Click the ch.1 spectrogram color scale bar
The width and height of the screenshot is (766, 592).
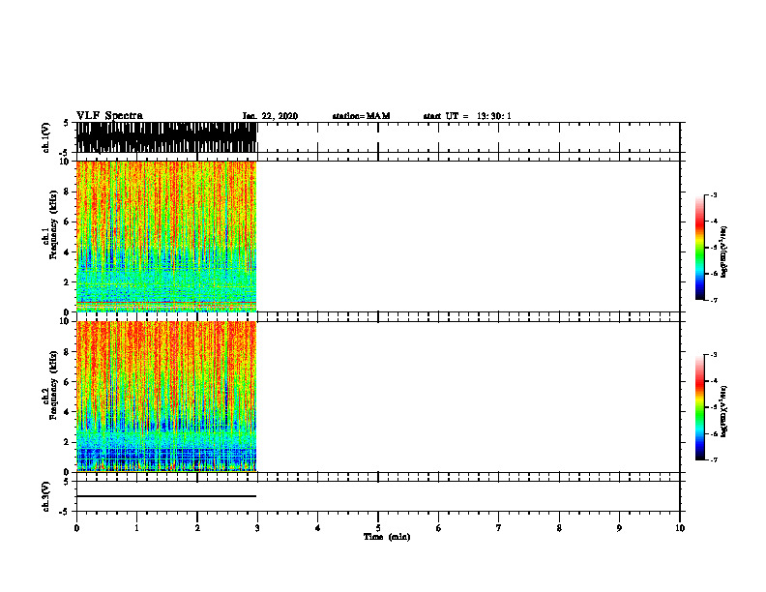pos(699,248)
